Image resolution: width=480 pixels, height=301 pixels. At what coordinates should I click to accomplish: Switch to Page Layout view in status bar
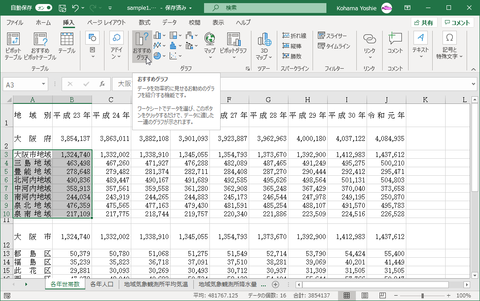pos(365,295)
